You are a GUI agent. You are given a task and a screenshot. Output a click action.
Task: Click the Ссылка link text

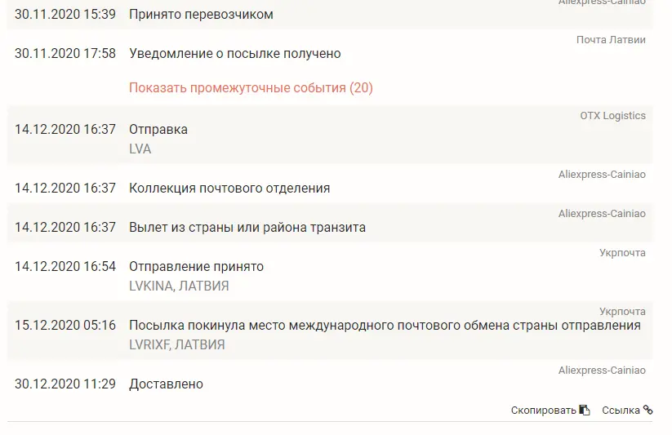click(621, 411)
